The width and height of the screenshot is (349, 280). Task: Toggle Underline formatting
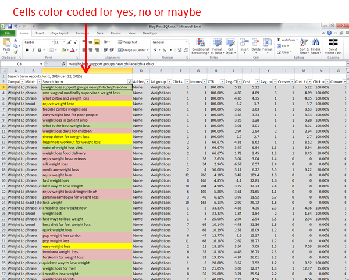(40, 50)
